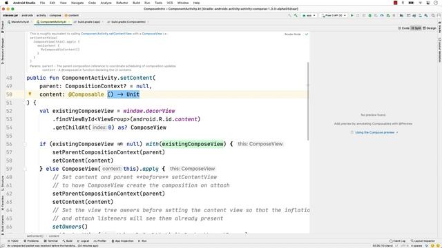Select the ComponentActivity.kt tab
442x248 pixels.
coord(52,22)
